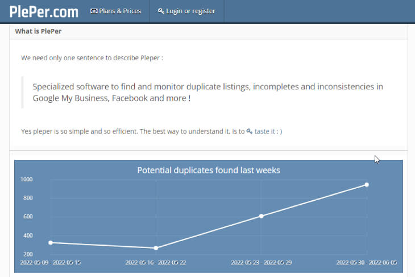Open the PlePer.com home logo

44,11
